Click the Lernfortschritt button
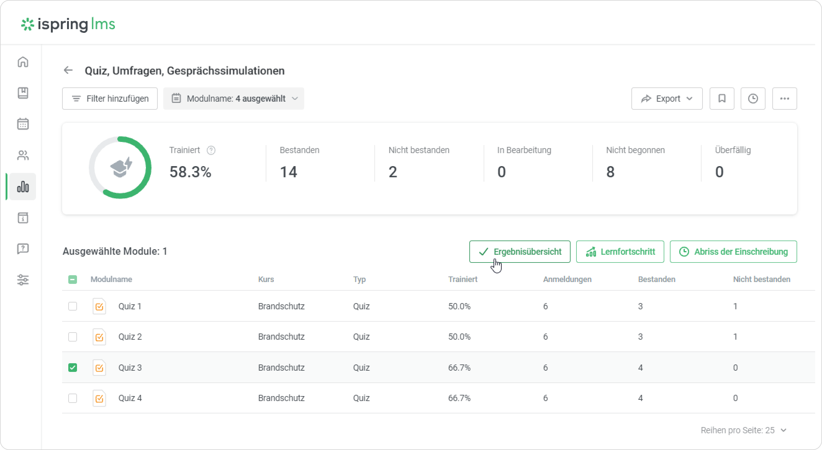The height and width of the screenshot is (450, 822). (x=620, y=252)
